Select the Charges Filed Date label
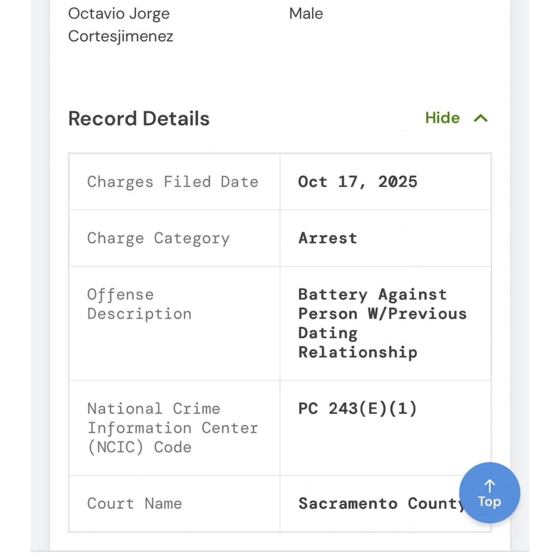This screenshot has height=553, width=560. tap(173, 182)
